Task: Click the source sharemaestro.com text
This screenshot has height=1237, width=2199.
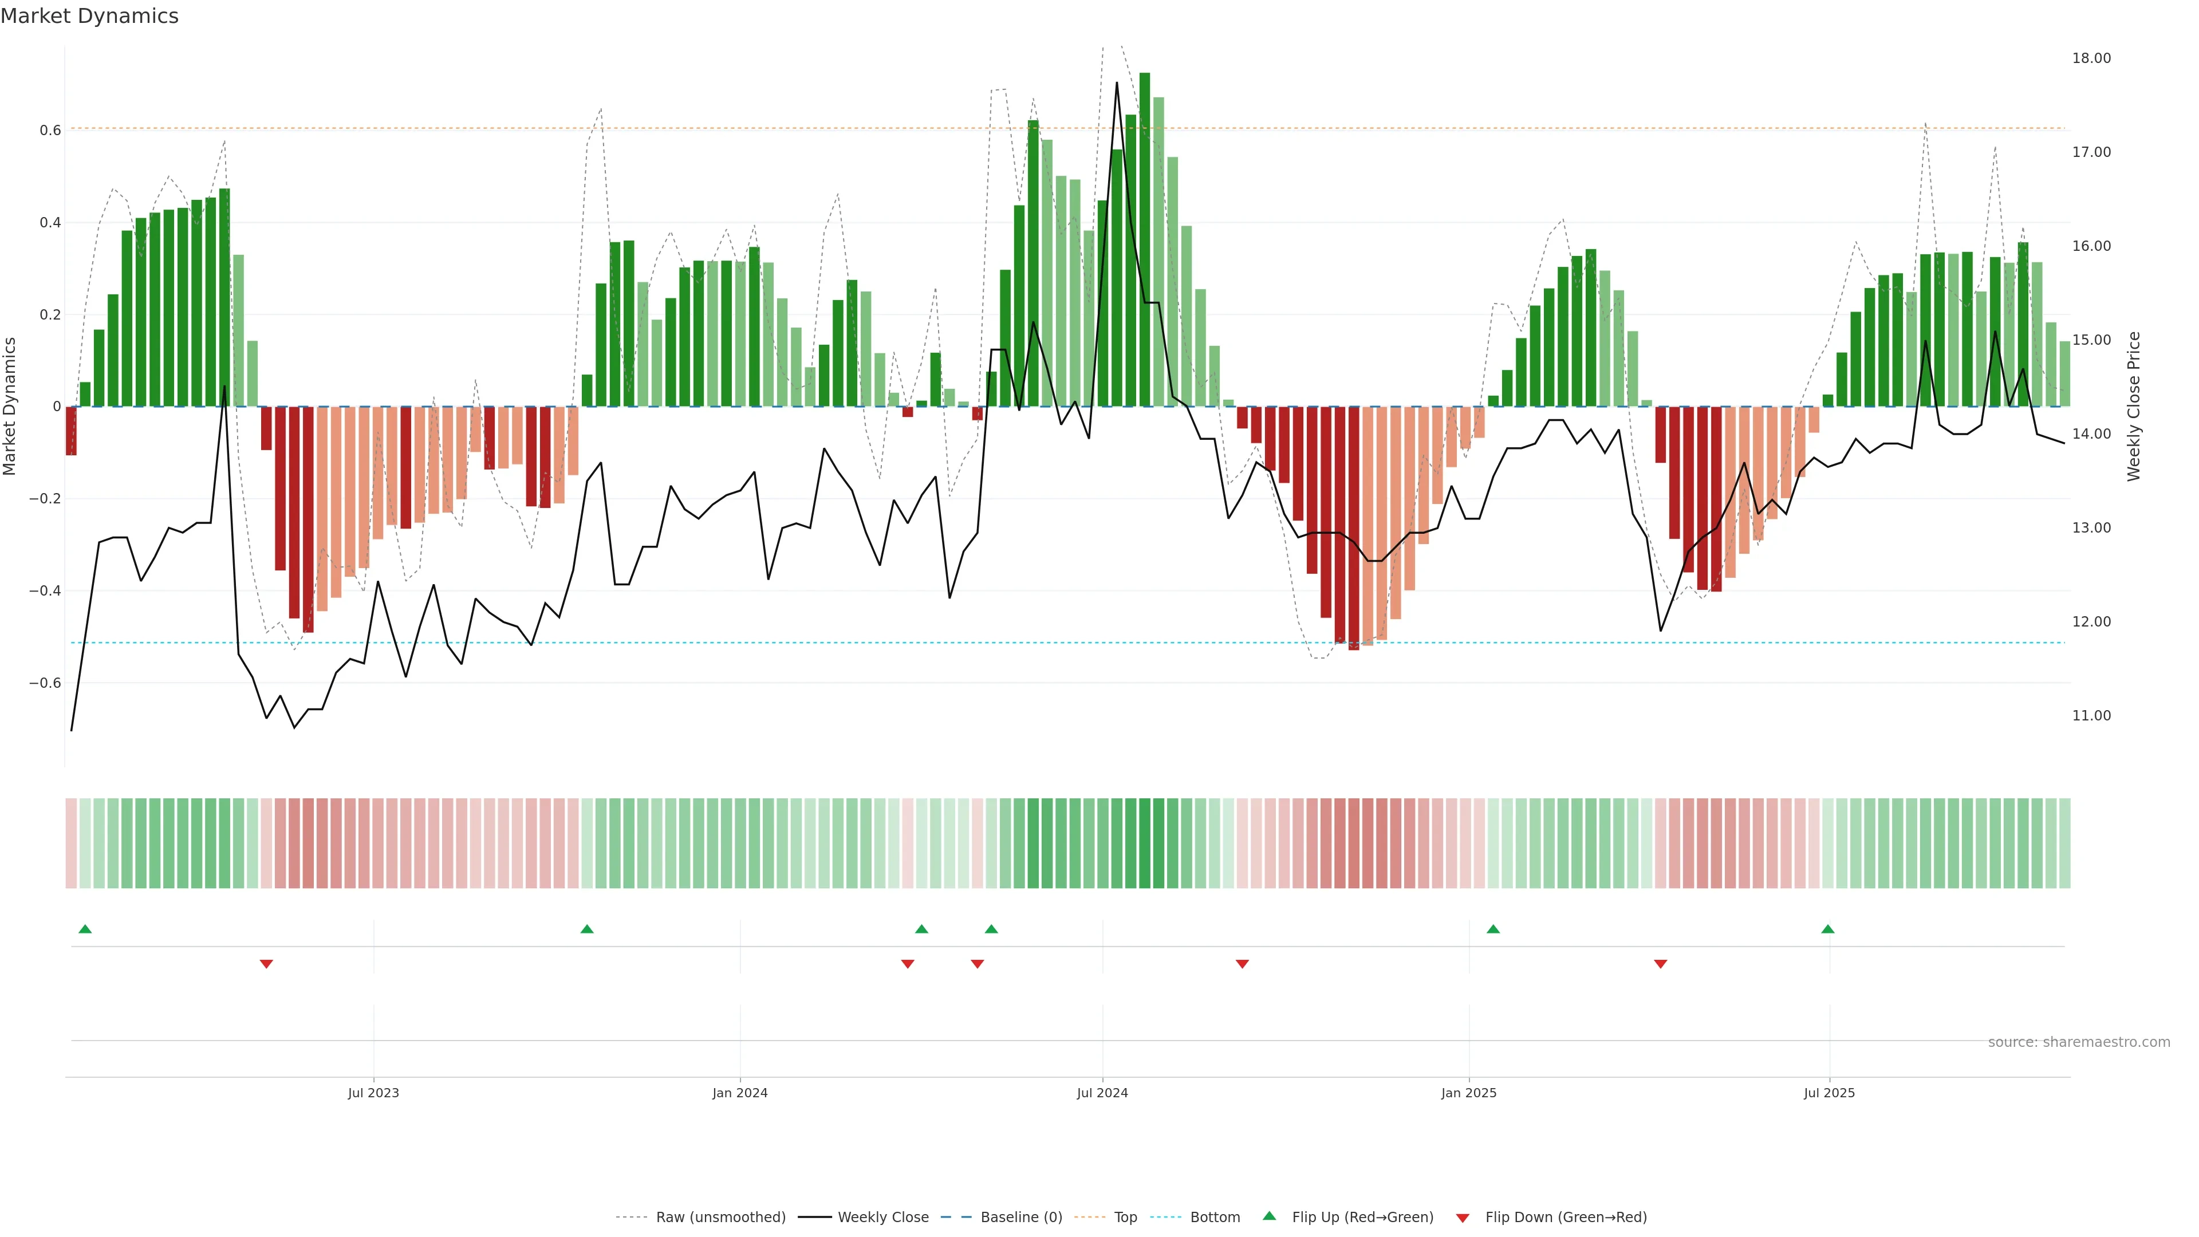Action: [x=2079, y=1042]
